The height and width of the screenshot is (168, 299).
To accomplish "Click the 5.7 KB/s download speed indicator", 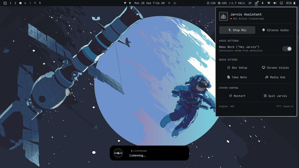I will [237, 3].
